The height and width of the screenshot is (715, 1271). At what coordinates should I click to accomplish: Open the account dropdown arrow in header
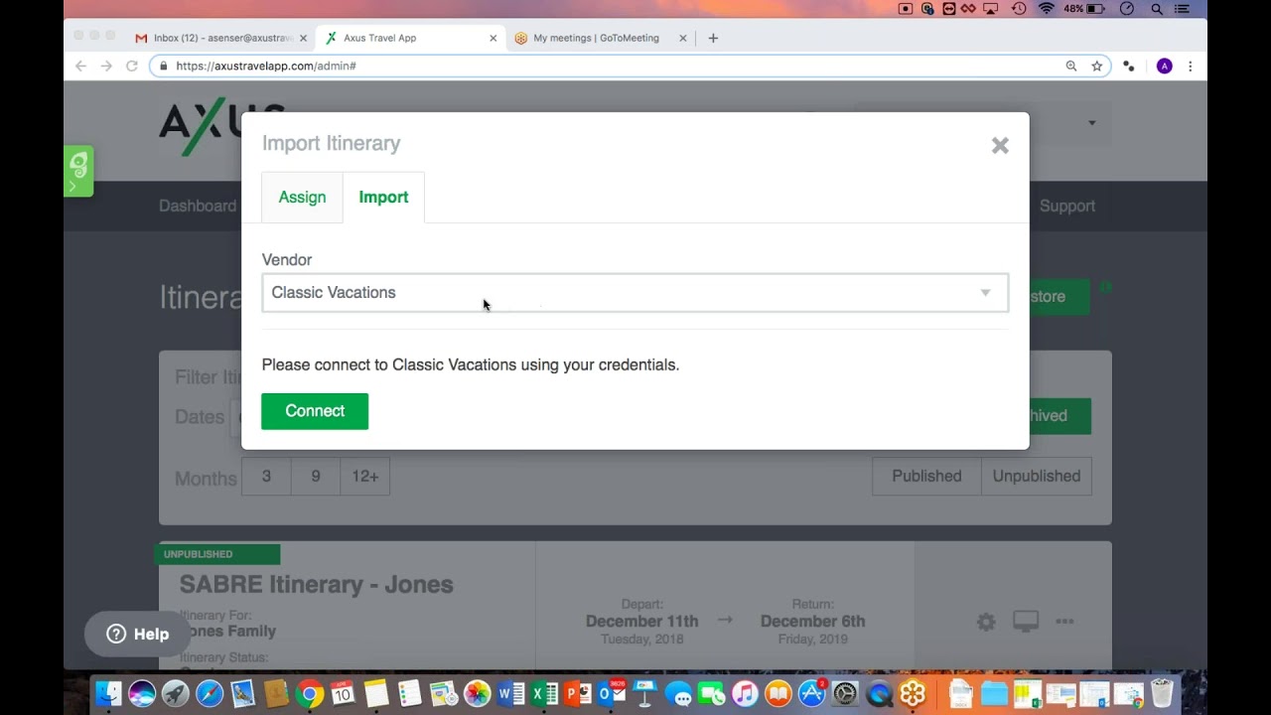point(1091,123)
